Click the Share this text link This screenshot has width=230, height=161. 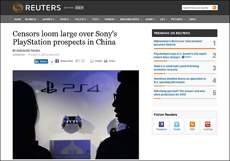[67, 61]
